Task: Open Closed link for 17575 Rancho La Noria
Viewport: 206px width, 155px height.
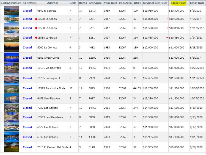Action: coord(27,88)
